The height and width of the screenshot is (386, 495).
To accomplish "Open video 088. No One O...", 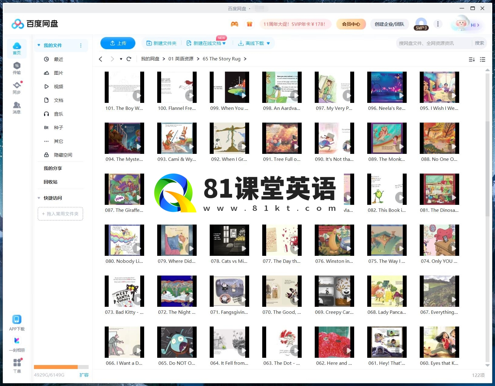I will click(439, 138).
